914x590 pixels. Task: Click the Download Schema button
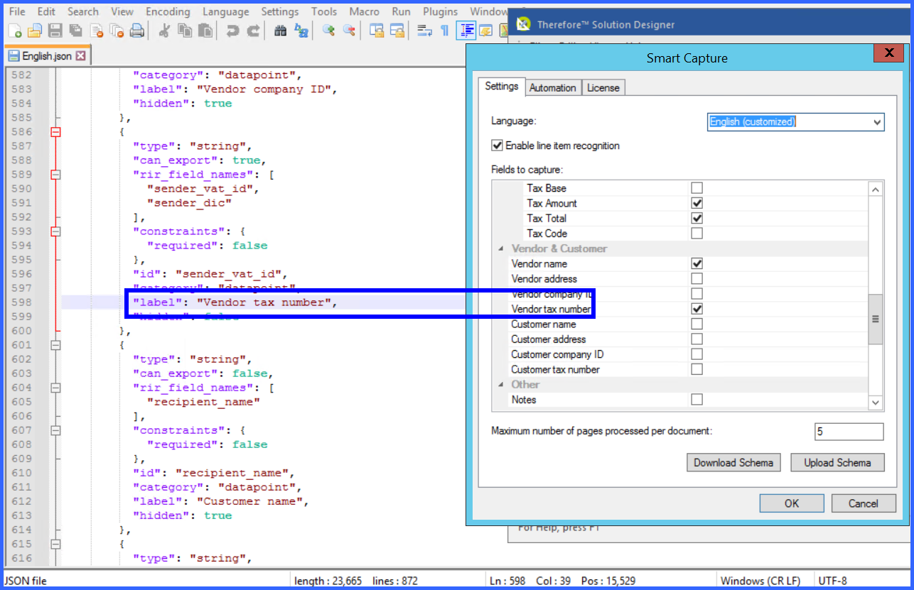pos(733,462)
